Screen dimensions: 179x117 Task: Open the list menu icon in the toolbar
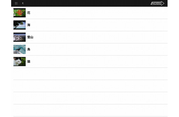point(16,4)
